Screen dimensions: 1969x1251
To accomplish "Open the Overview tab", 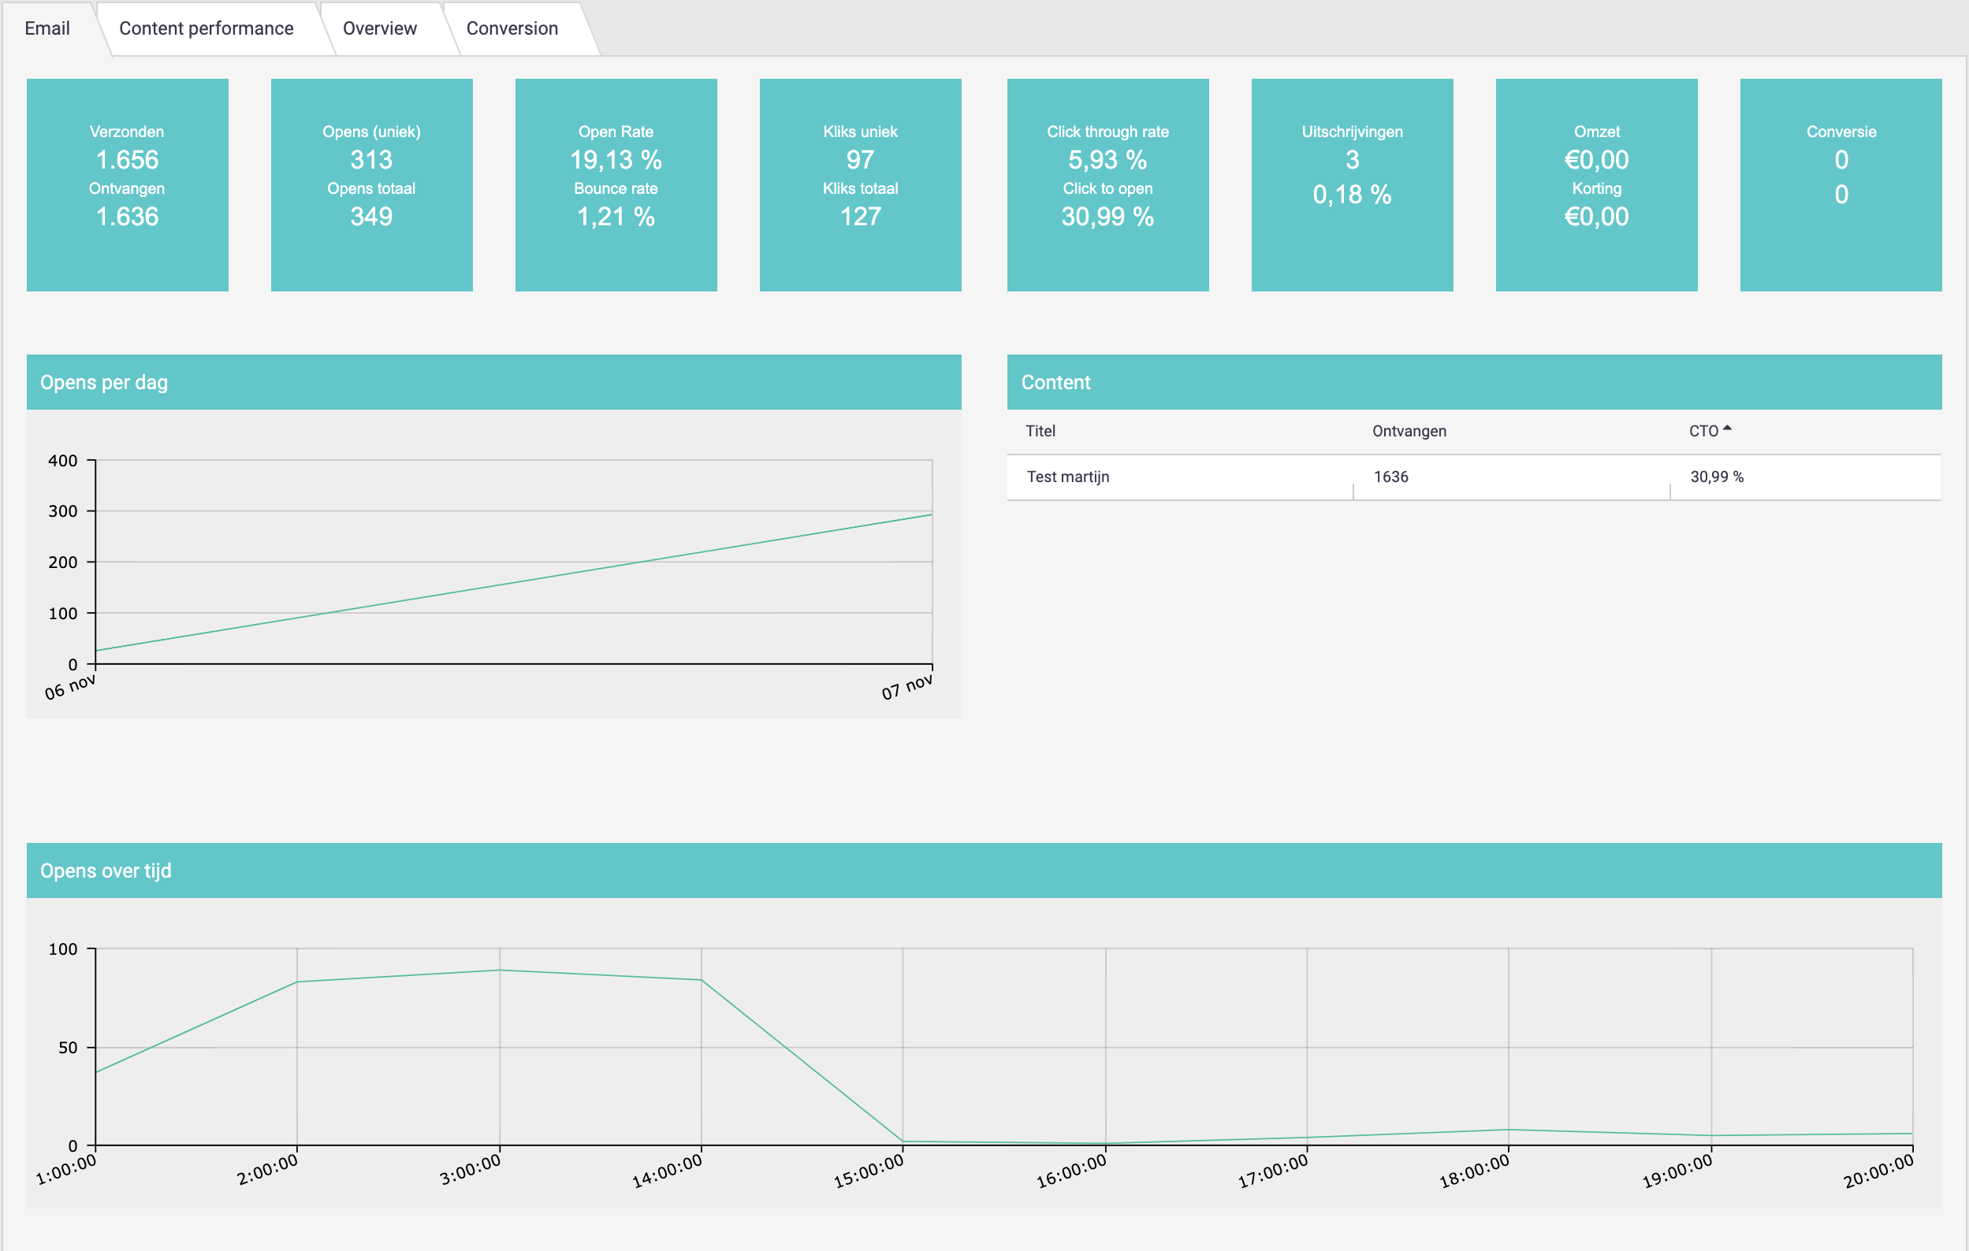I will [379, 28].
